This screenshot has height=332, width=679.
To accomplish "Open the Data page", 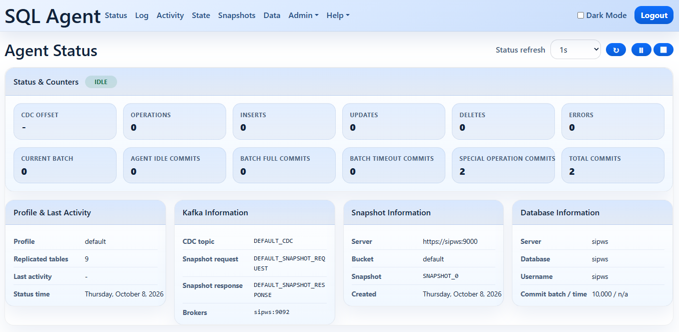I will 272,15.
